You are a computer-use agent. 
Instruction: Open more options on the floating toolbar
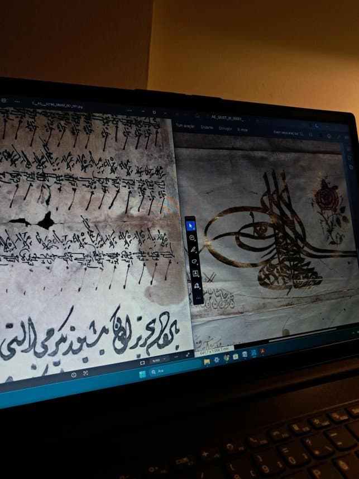pos(198,298)
